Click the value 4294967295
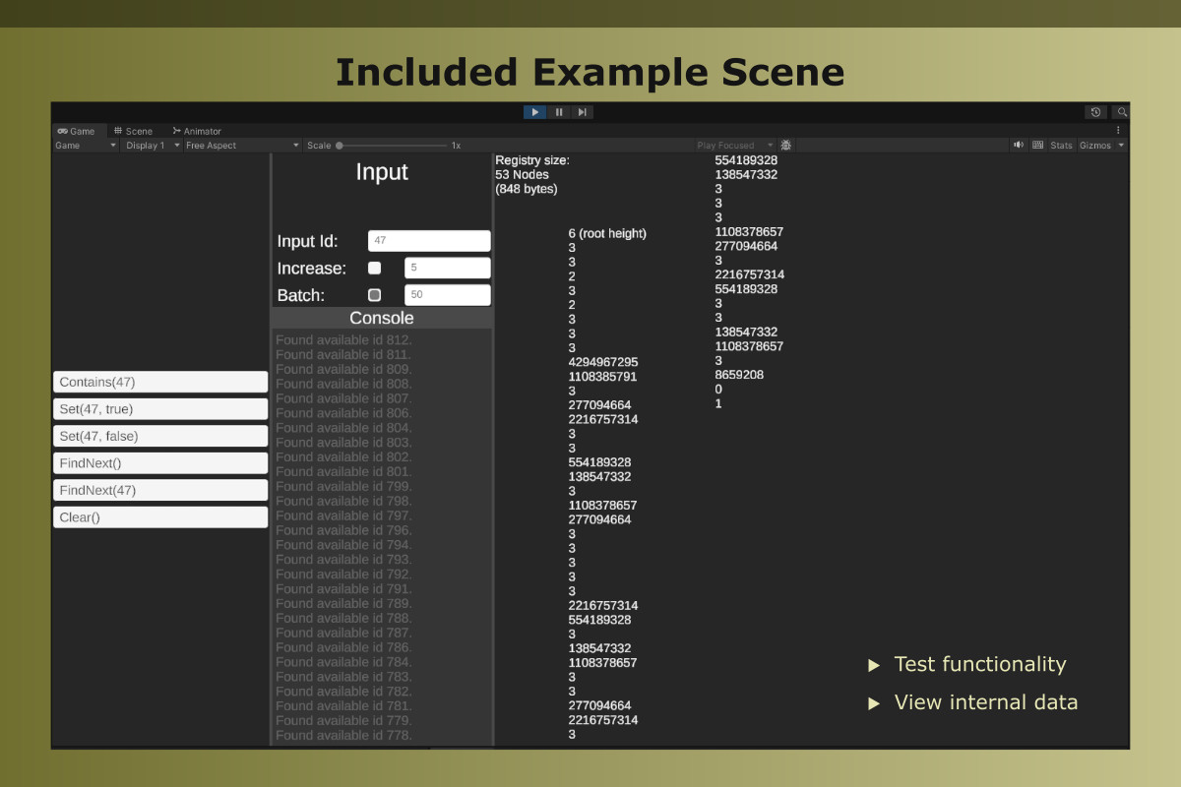The width and height of the screenshot is (1181, 787). (x=603, y=362)
